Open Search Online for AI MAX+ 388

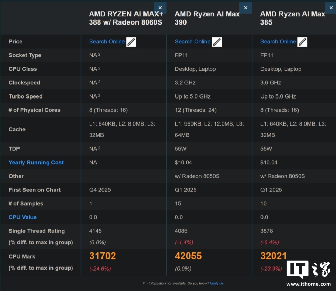pyautogui.click(x=107, y=41)
